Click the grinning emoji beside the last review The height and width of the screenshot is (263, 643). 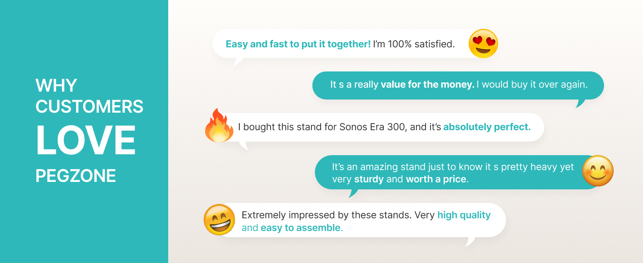pyautogui.click(x=219, y=220)
